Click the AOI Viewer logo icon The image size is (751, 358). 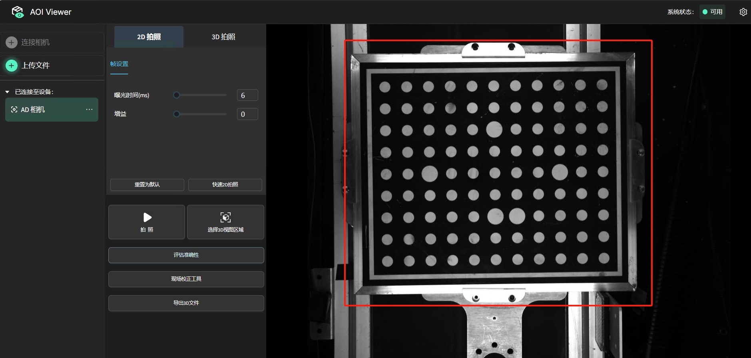pos(18,12)
